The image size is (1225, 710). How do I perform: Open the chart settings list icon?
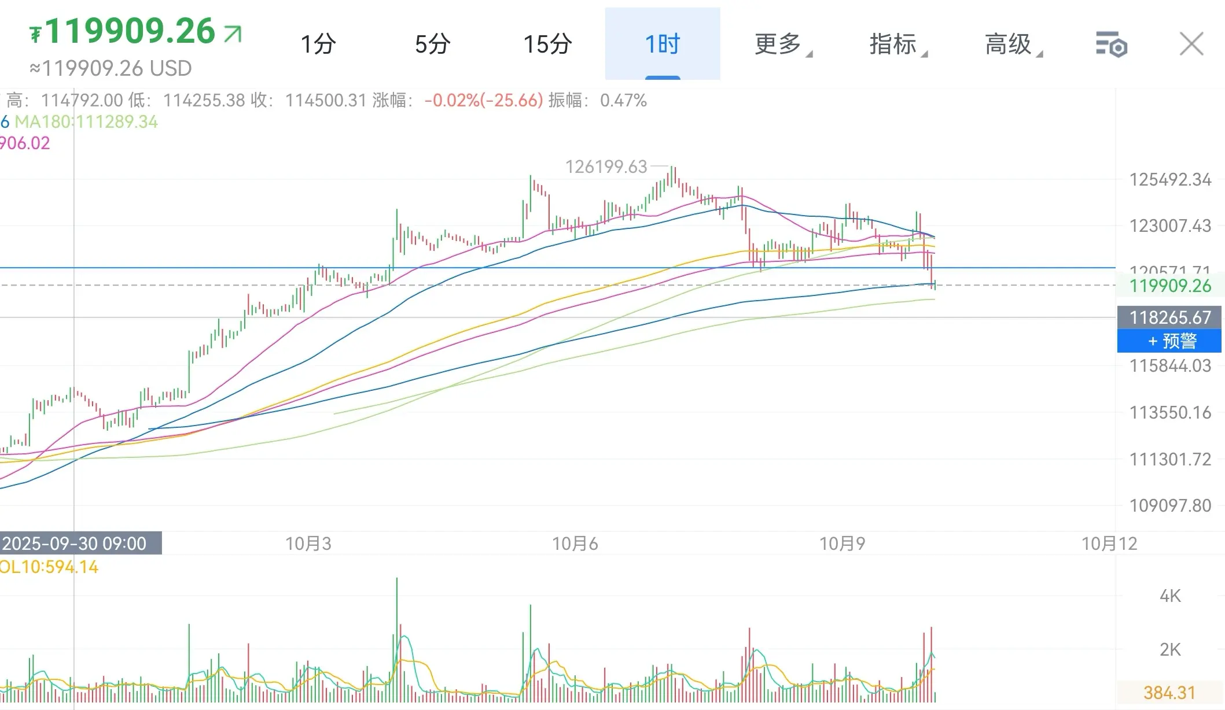pos(1111,45)
